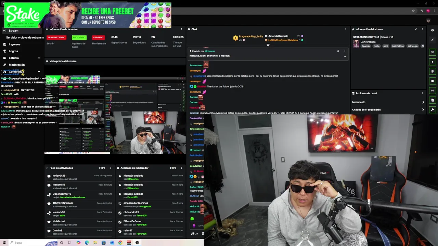Screen dimensions: 438x246
Task: Click the APAGADO multistream badge
Action: click(x=98, y=38)
